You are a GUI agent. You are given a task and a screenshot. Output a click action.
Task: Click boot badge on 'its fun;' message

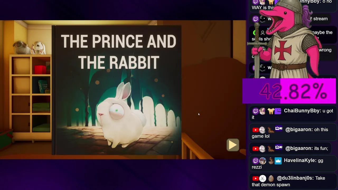271,149
